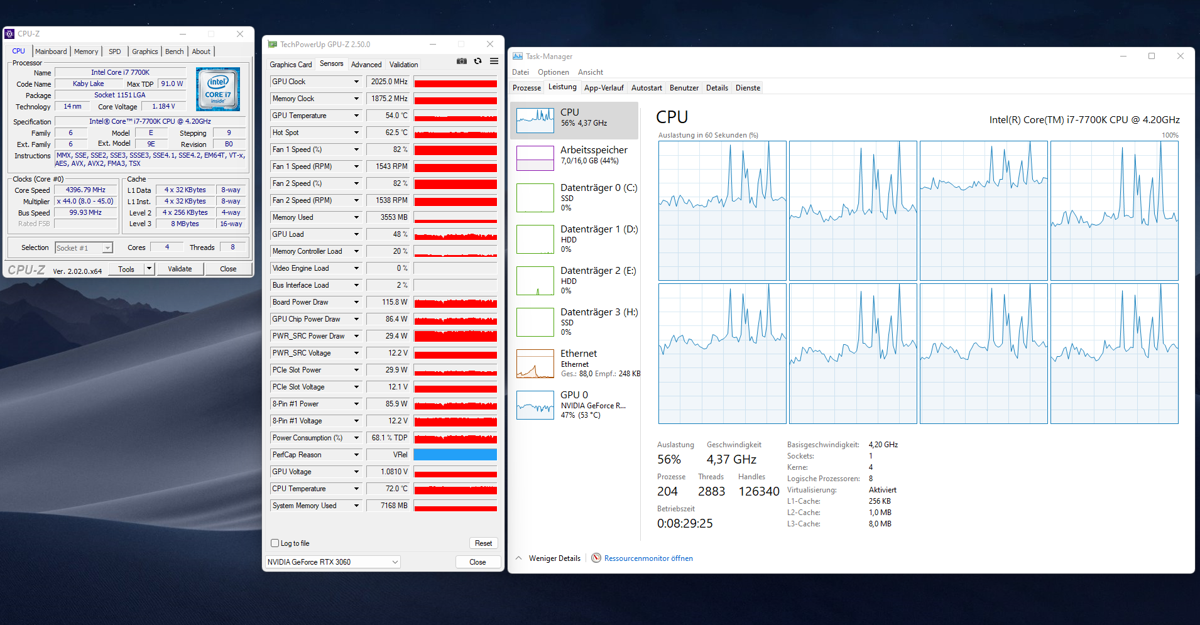Image resolution: width=1200 pixels, height=625 pixels.
Task: Select Datenträger 2 (E:) in the sidebar
Action: pos(574,280)
